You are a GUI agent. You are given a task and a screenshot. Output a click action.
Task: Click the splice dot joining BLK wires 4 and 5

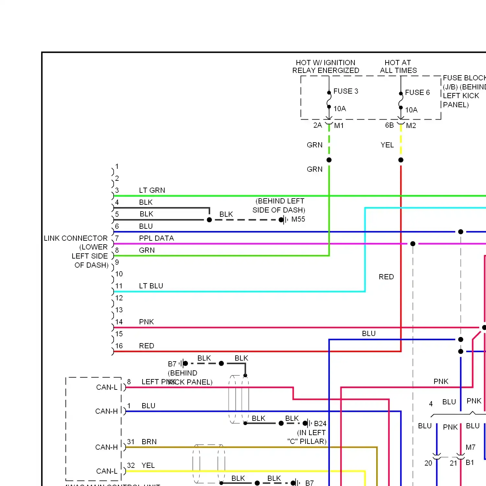coord(209,220)
